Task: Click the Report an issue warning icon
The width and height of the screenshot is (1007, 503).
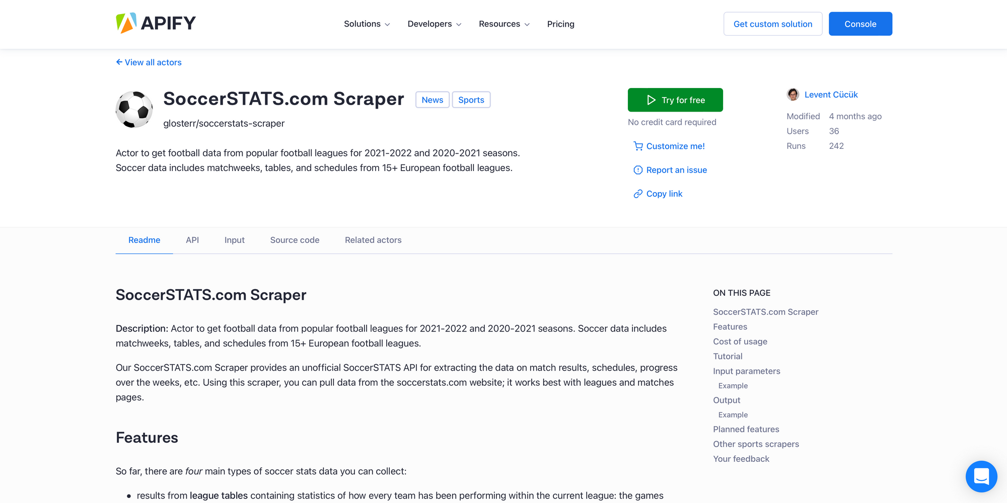Action: (x=638, y=170)
